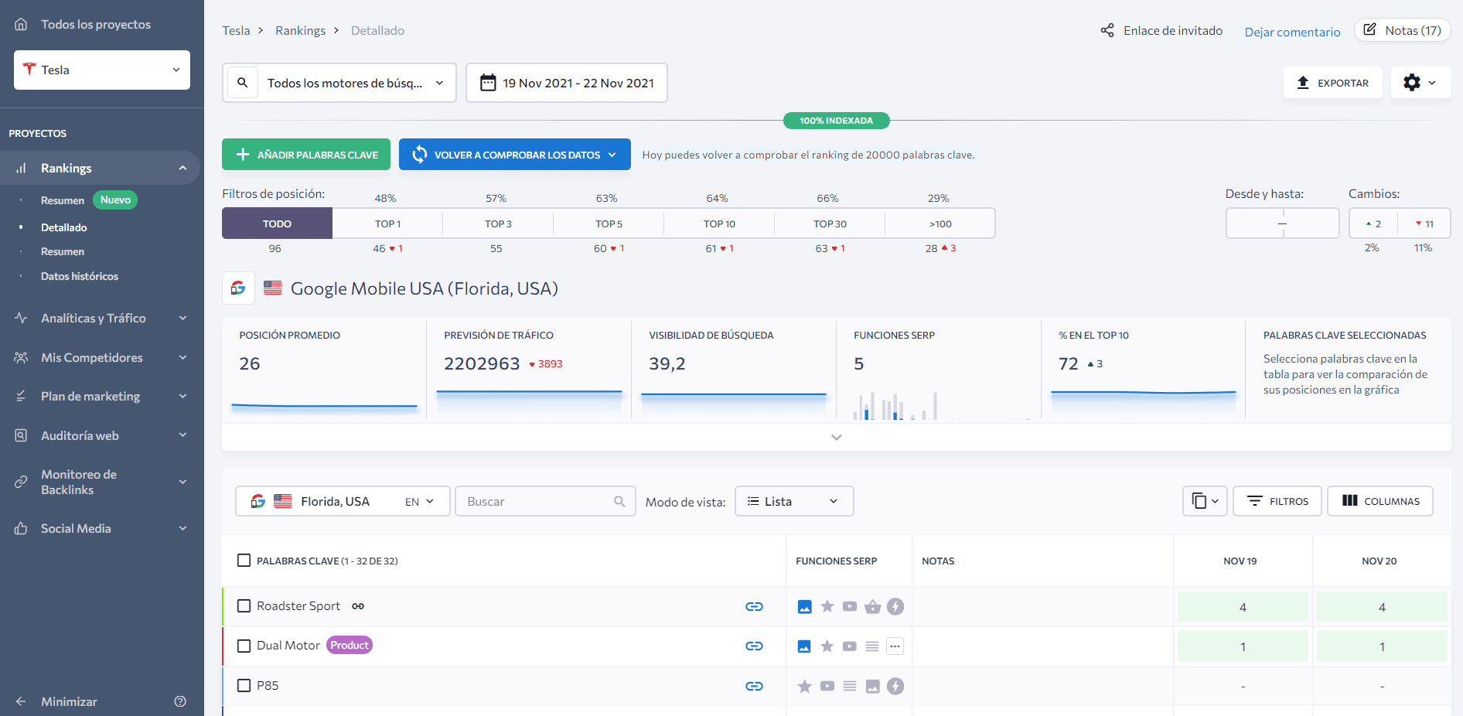1463x716 pixels.
Task: Open the Lista view mode dropdown
Action: pos(794,501)
